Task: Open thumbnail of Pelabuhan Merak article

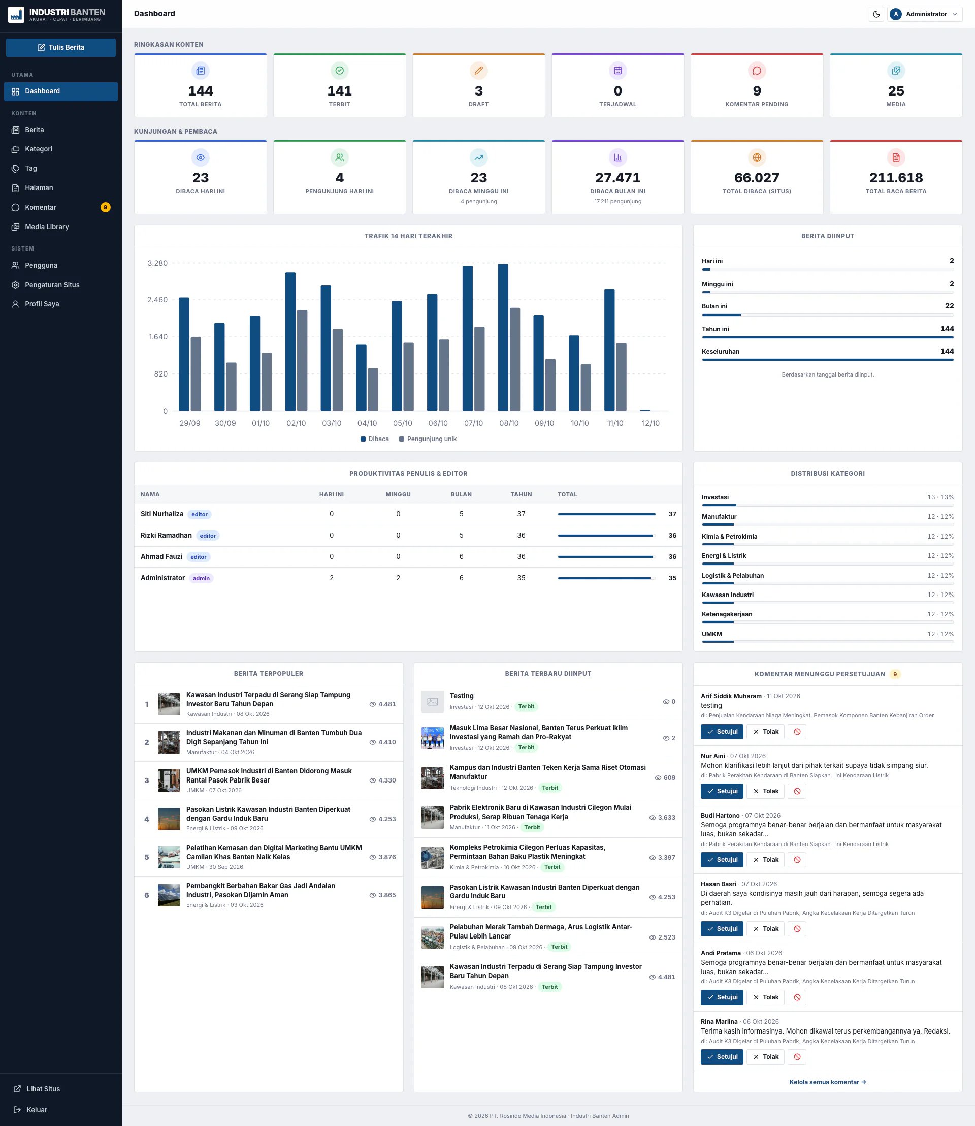Action: tap(433, 937)
